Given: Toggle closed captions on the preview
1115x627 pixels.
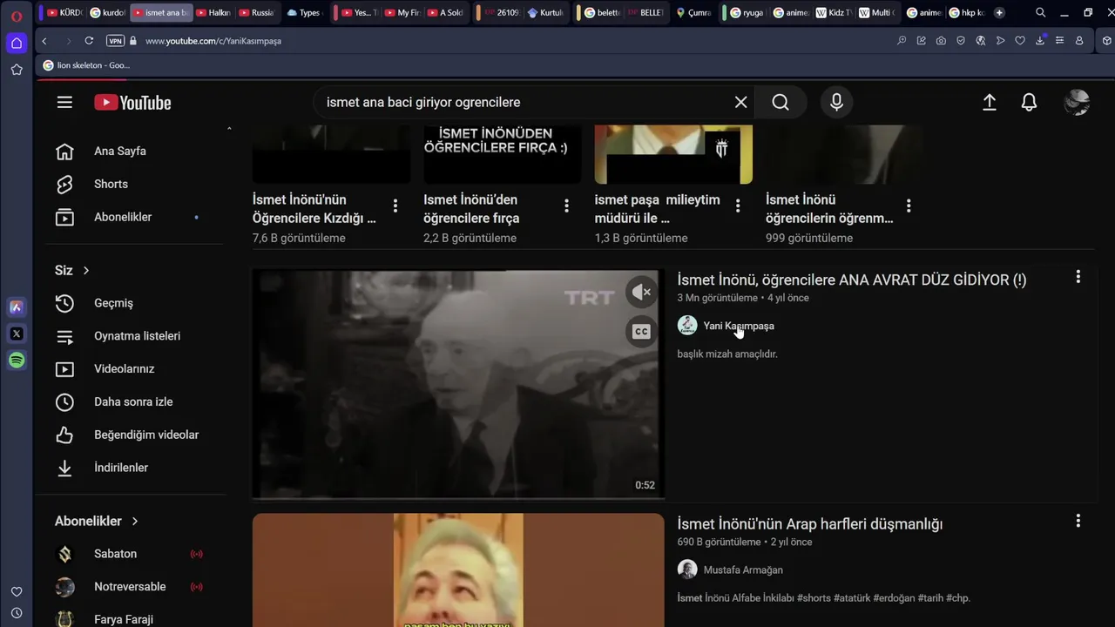Looking at the screenshot, I should pyautogui.click(x=642, y=332).
